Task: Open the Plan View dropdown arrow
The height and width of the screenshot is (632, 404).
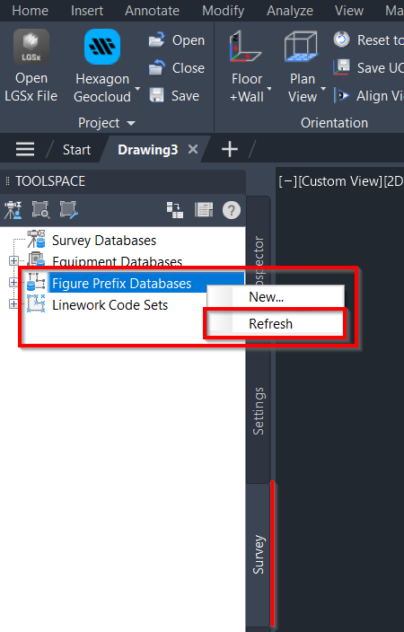Action: click(x=323, y=89)
